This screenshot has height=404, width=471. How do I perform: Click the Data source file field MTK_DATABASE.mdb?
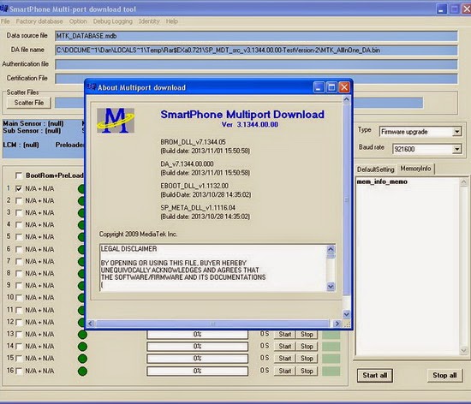(256, 36)
